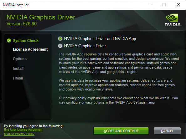This screenshot has width=186, height=139.
Task: Select the Finish step in sidebar
Action: click(18, 78)
